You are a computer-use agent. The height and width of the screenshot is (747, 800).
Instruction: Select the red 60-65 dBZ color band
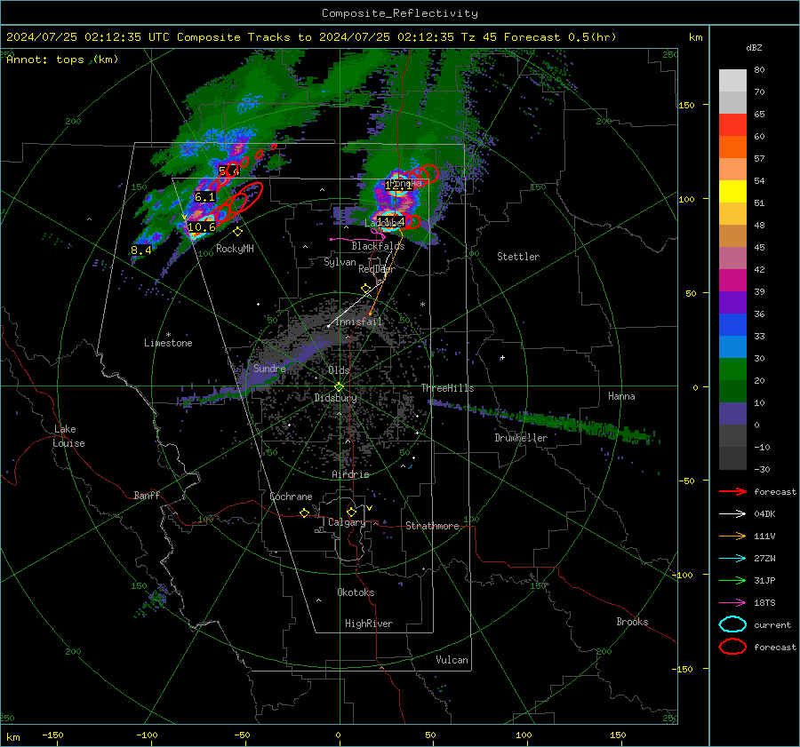[732, 125]
